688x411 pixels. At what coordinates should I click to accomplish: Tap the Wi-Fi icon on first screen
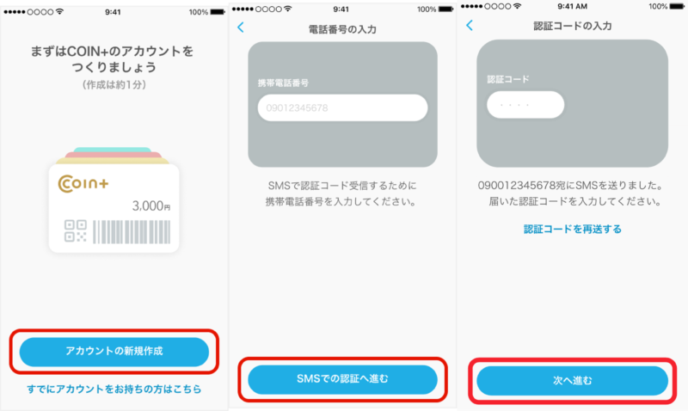(59, 11)
